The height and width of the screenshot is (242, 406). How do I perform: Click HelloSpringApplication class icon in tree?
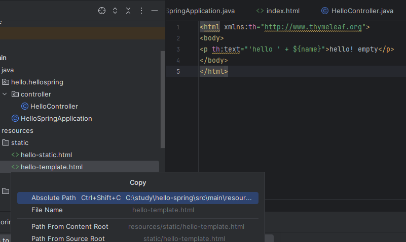click(15, 118)
